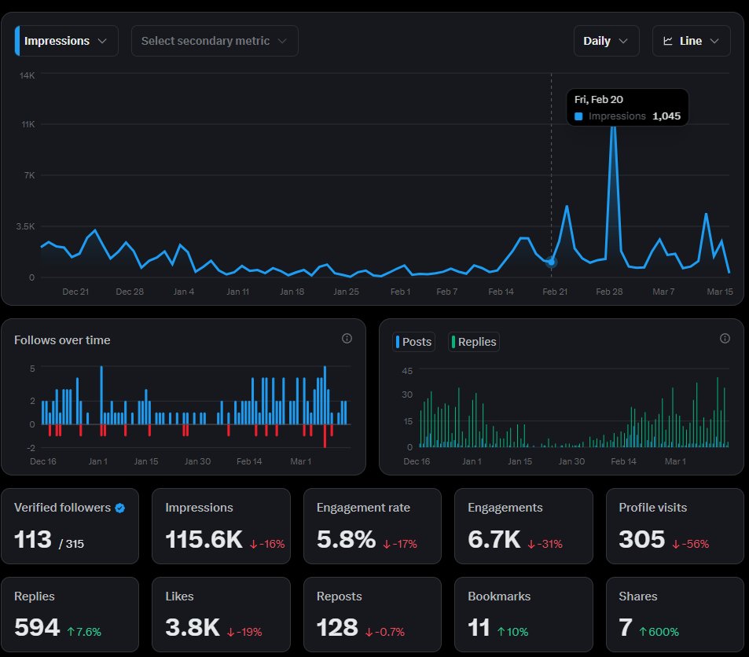Open info tooltip on Posts and Replies panel
The height and width of the screenshot is (657, 749).
pos(724,339)
